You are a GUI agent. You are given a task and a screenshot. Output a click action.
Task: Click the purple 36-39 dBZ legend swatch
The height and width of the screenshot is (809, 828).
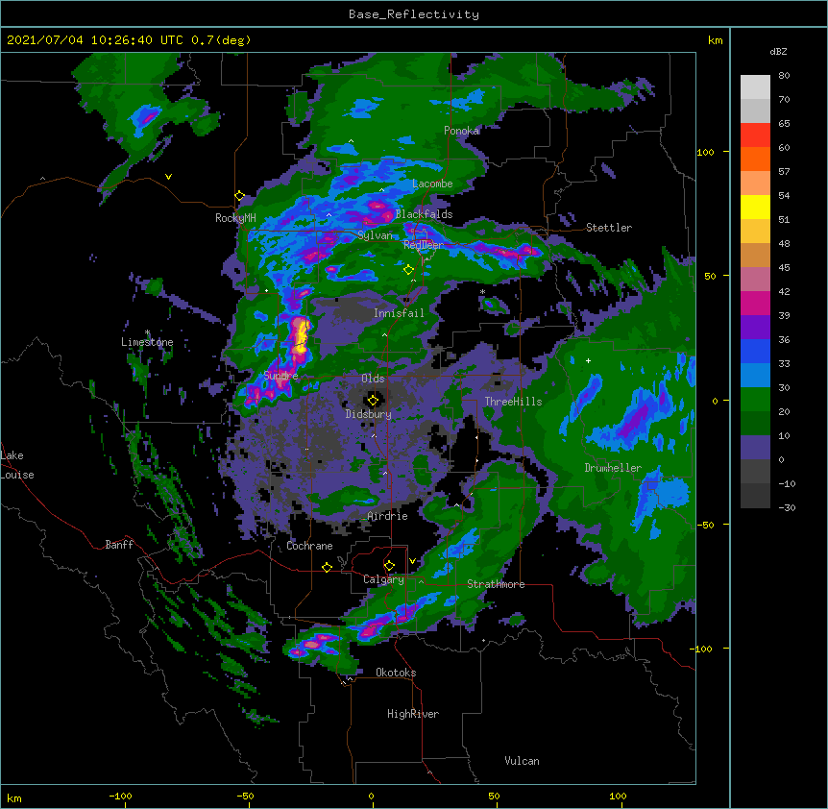755,327
